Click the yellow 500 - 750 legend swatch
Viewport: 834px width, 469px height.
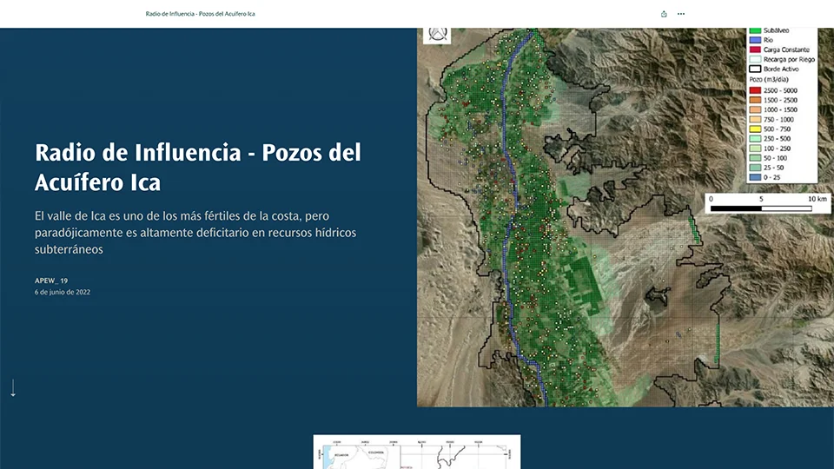click(x=755, y=129)
